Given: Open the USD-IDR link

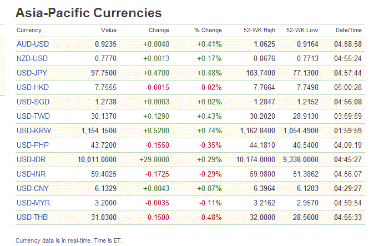Looking at the screenshot, I should 31,159.
